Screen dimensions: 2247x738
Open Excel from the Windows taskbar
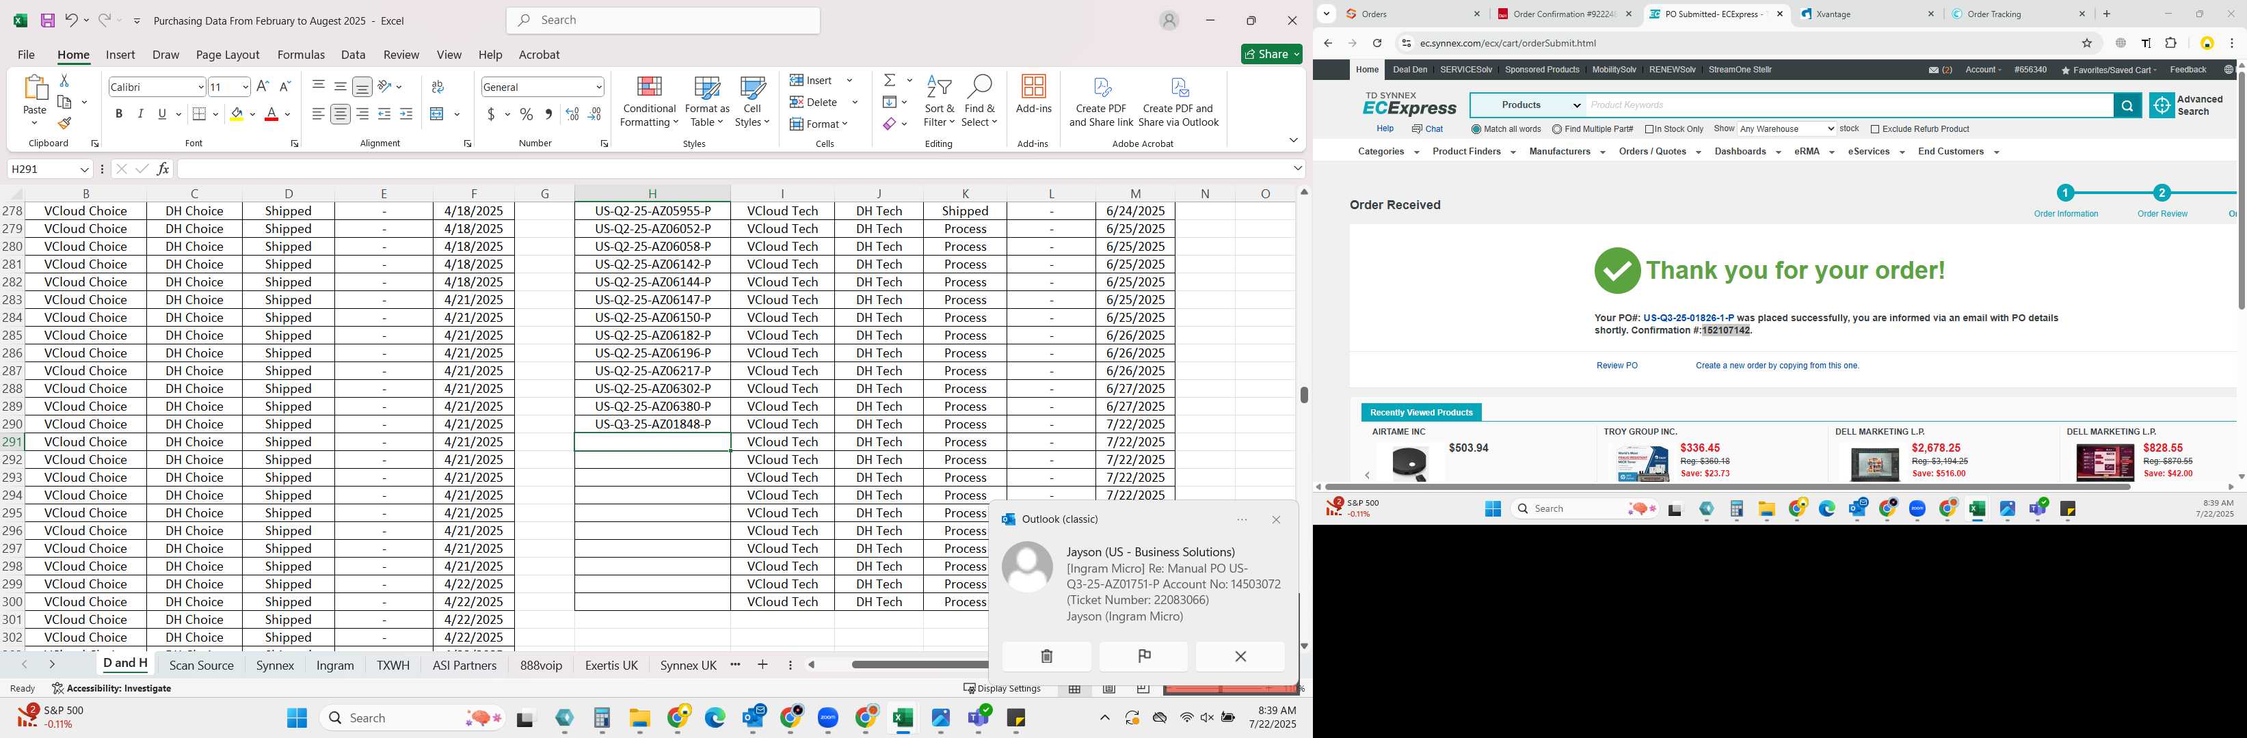[x=902, y=718]
